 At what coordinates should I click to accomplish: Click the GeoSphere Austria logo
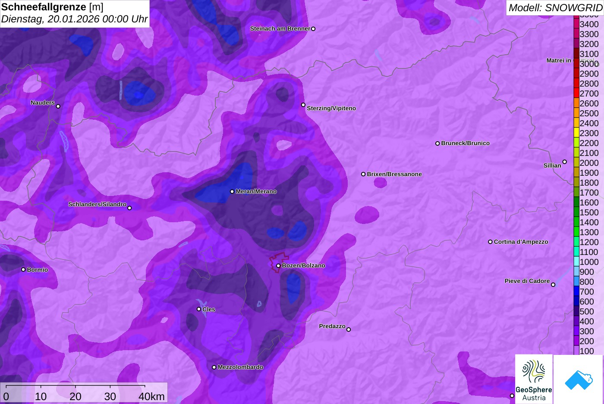click(534, 379)
